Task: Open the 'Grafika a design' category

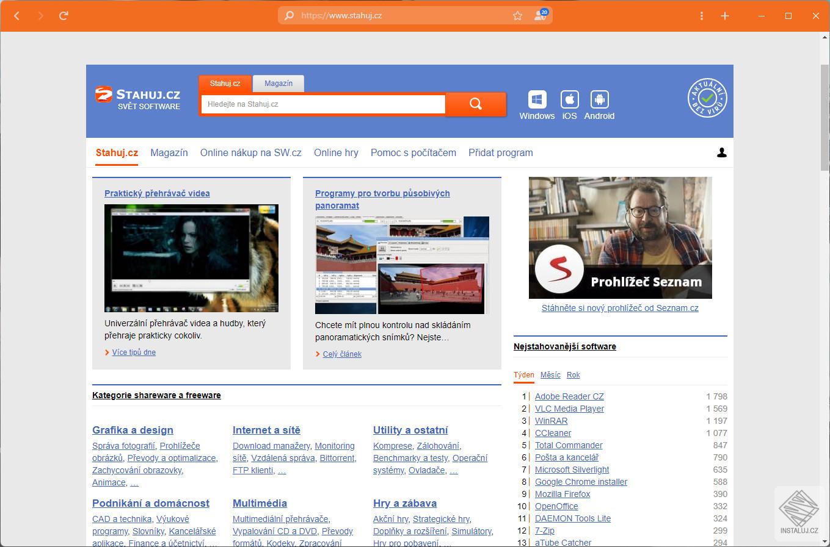Action: click(x=133, y=430)
